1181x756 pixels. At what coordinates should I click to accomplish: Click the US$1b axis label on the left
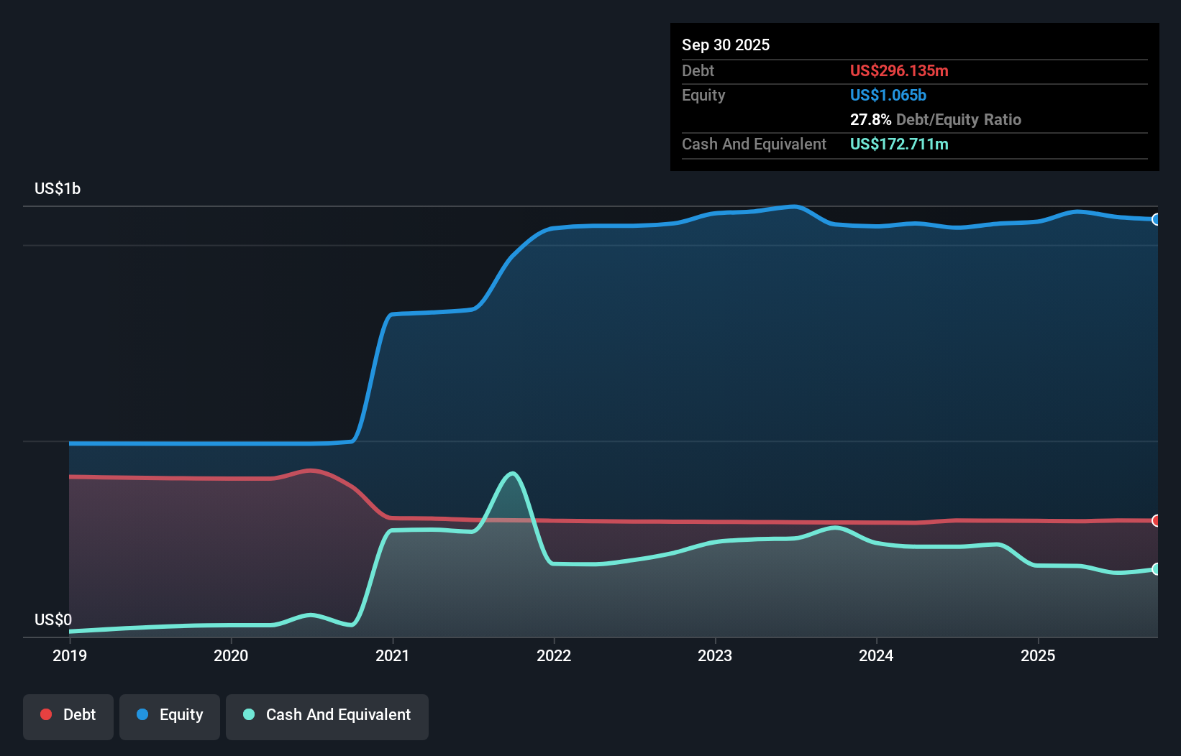point(58,188)
